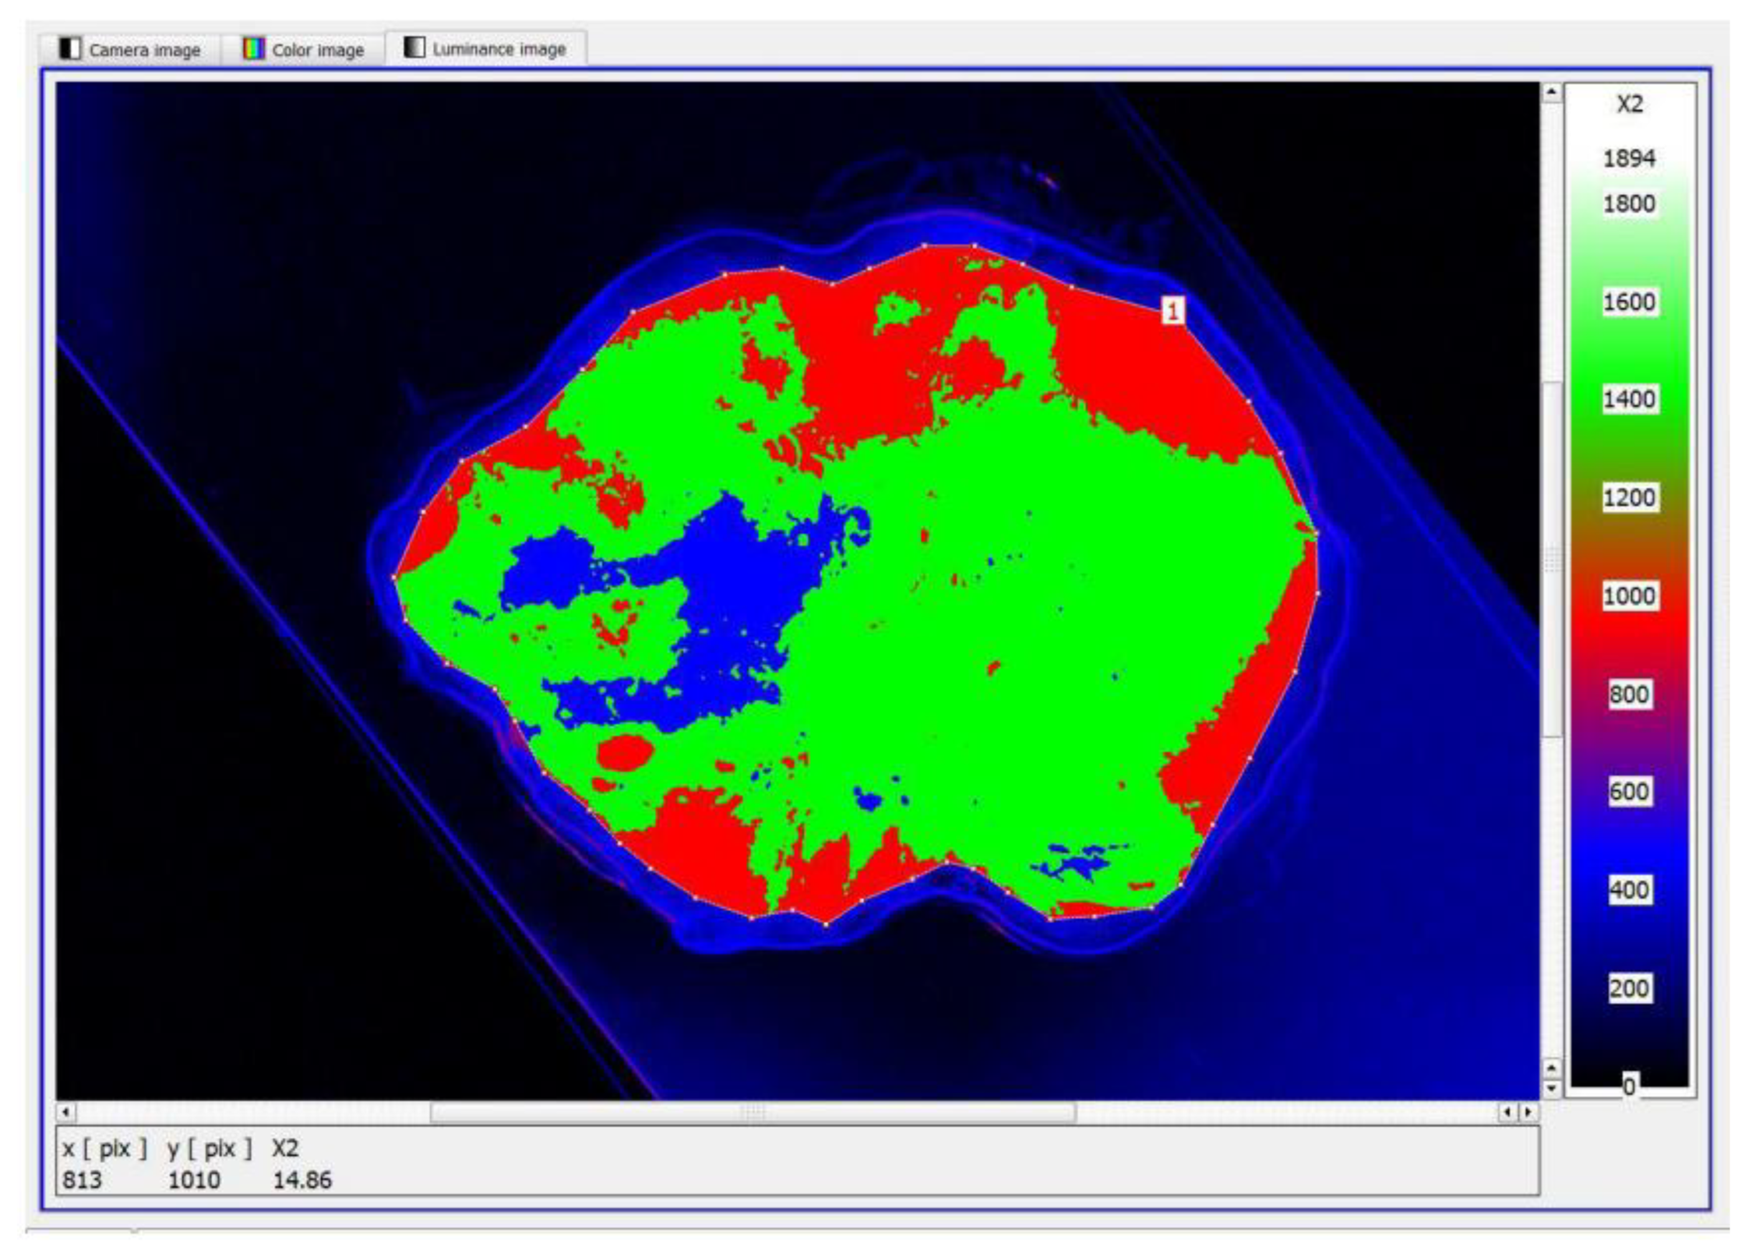Click the X2 heading above the color scale
The width and height of the screenshot is (1745, 1247).
coord(1629,105)
